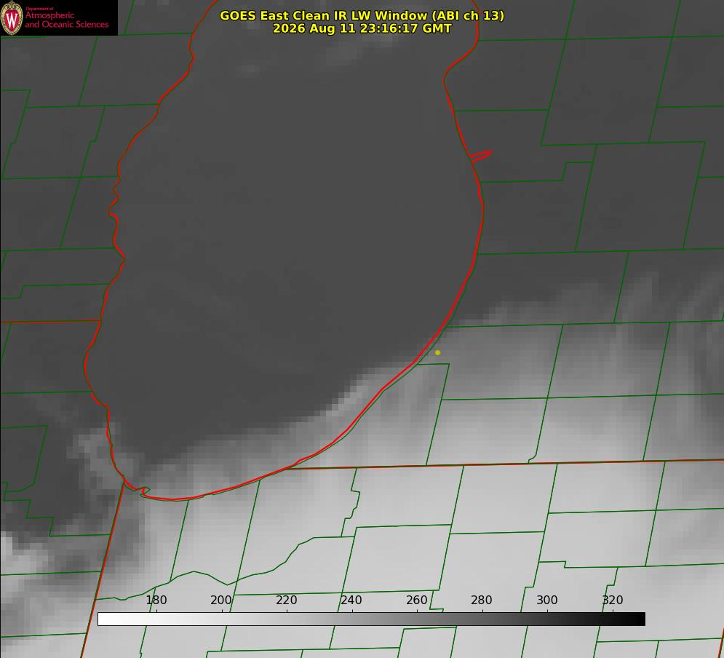
Task: Click the white end of the colorbar
Action: [106, 619]
